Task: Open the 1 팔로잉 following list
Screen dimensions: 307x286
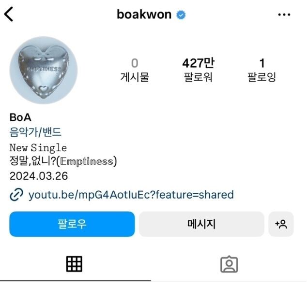Action: pos(262,70)
